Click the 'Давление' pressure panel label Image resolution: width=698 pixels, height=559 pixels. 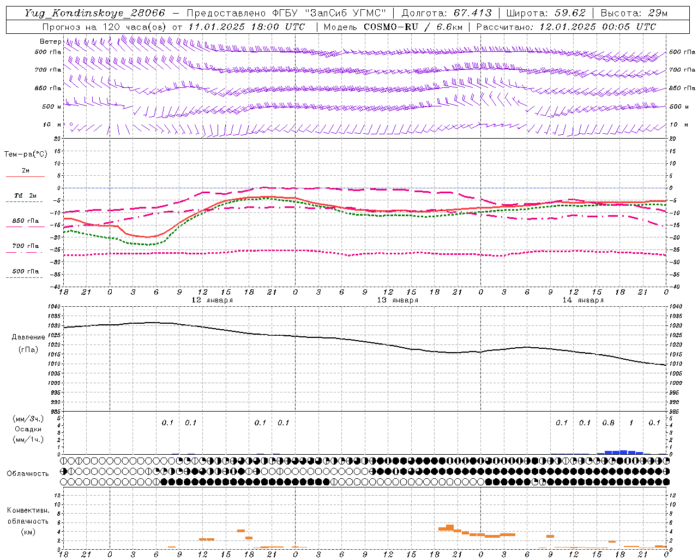(28, 337)
